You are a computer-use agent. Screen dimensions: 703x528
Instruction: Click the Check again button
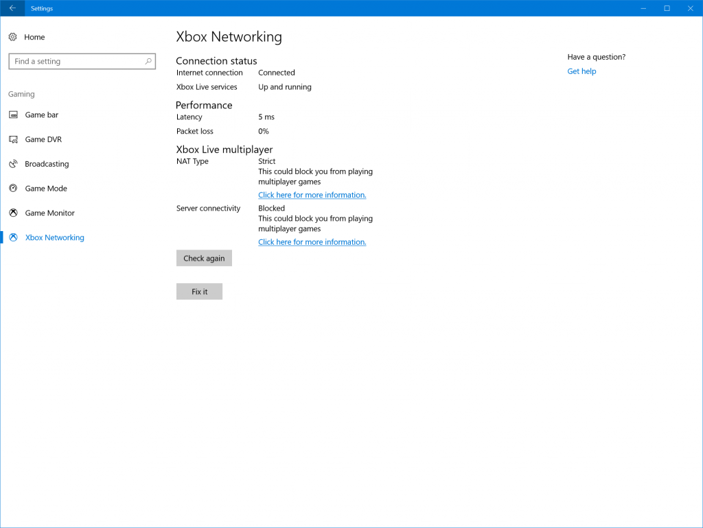click(204, 259)
